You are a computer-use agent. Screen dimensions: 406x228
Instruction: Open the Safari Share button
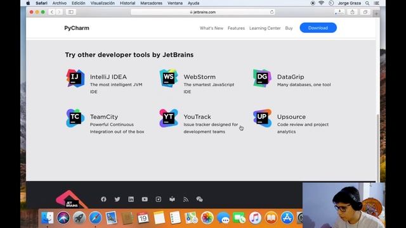[352, 12]
